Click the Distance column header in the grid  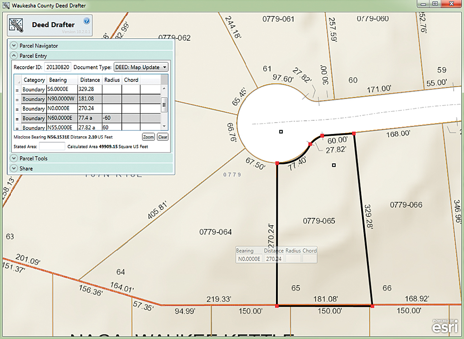[x=90, y=80]
